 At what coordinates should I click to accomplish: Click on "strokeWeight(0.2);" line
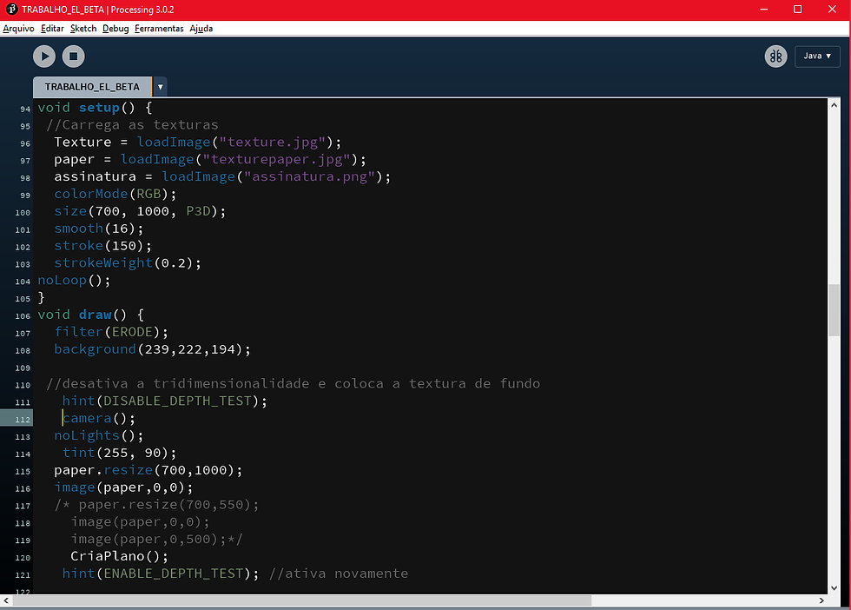(128, 263)
